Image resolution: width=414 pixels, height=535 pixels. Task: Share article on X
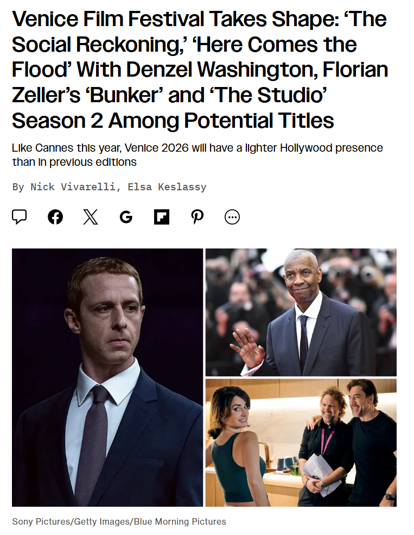pos(91,217)
